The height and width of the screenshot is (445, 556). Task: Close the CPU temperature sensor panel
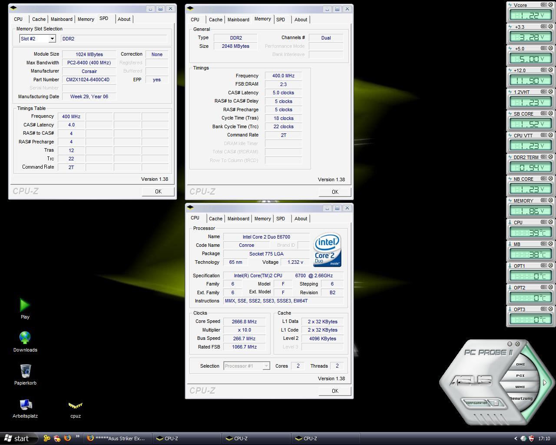coord(551,222)
